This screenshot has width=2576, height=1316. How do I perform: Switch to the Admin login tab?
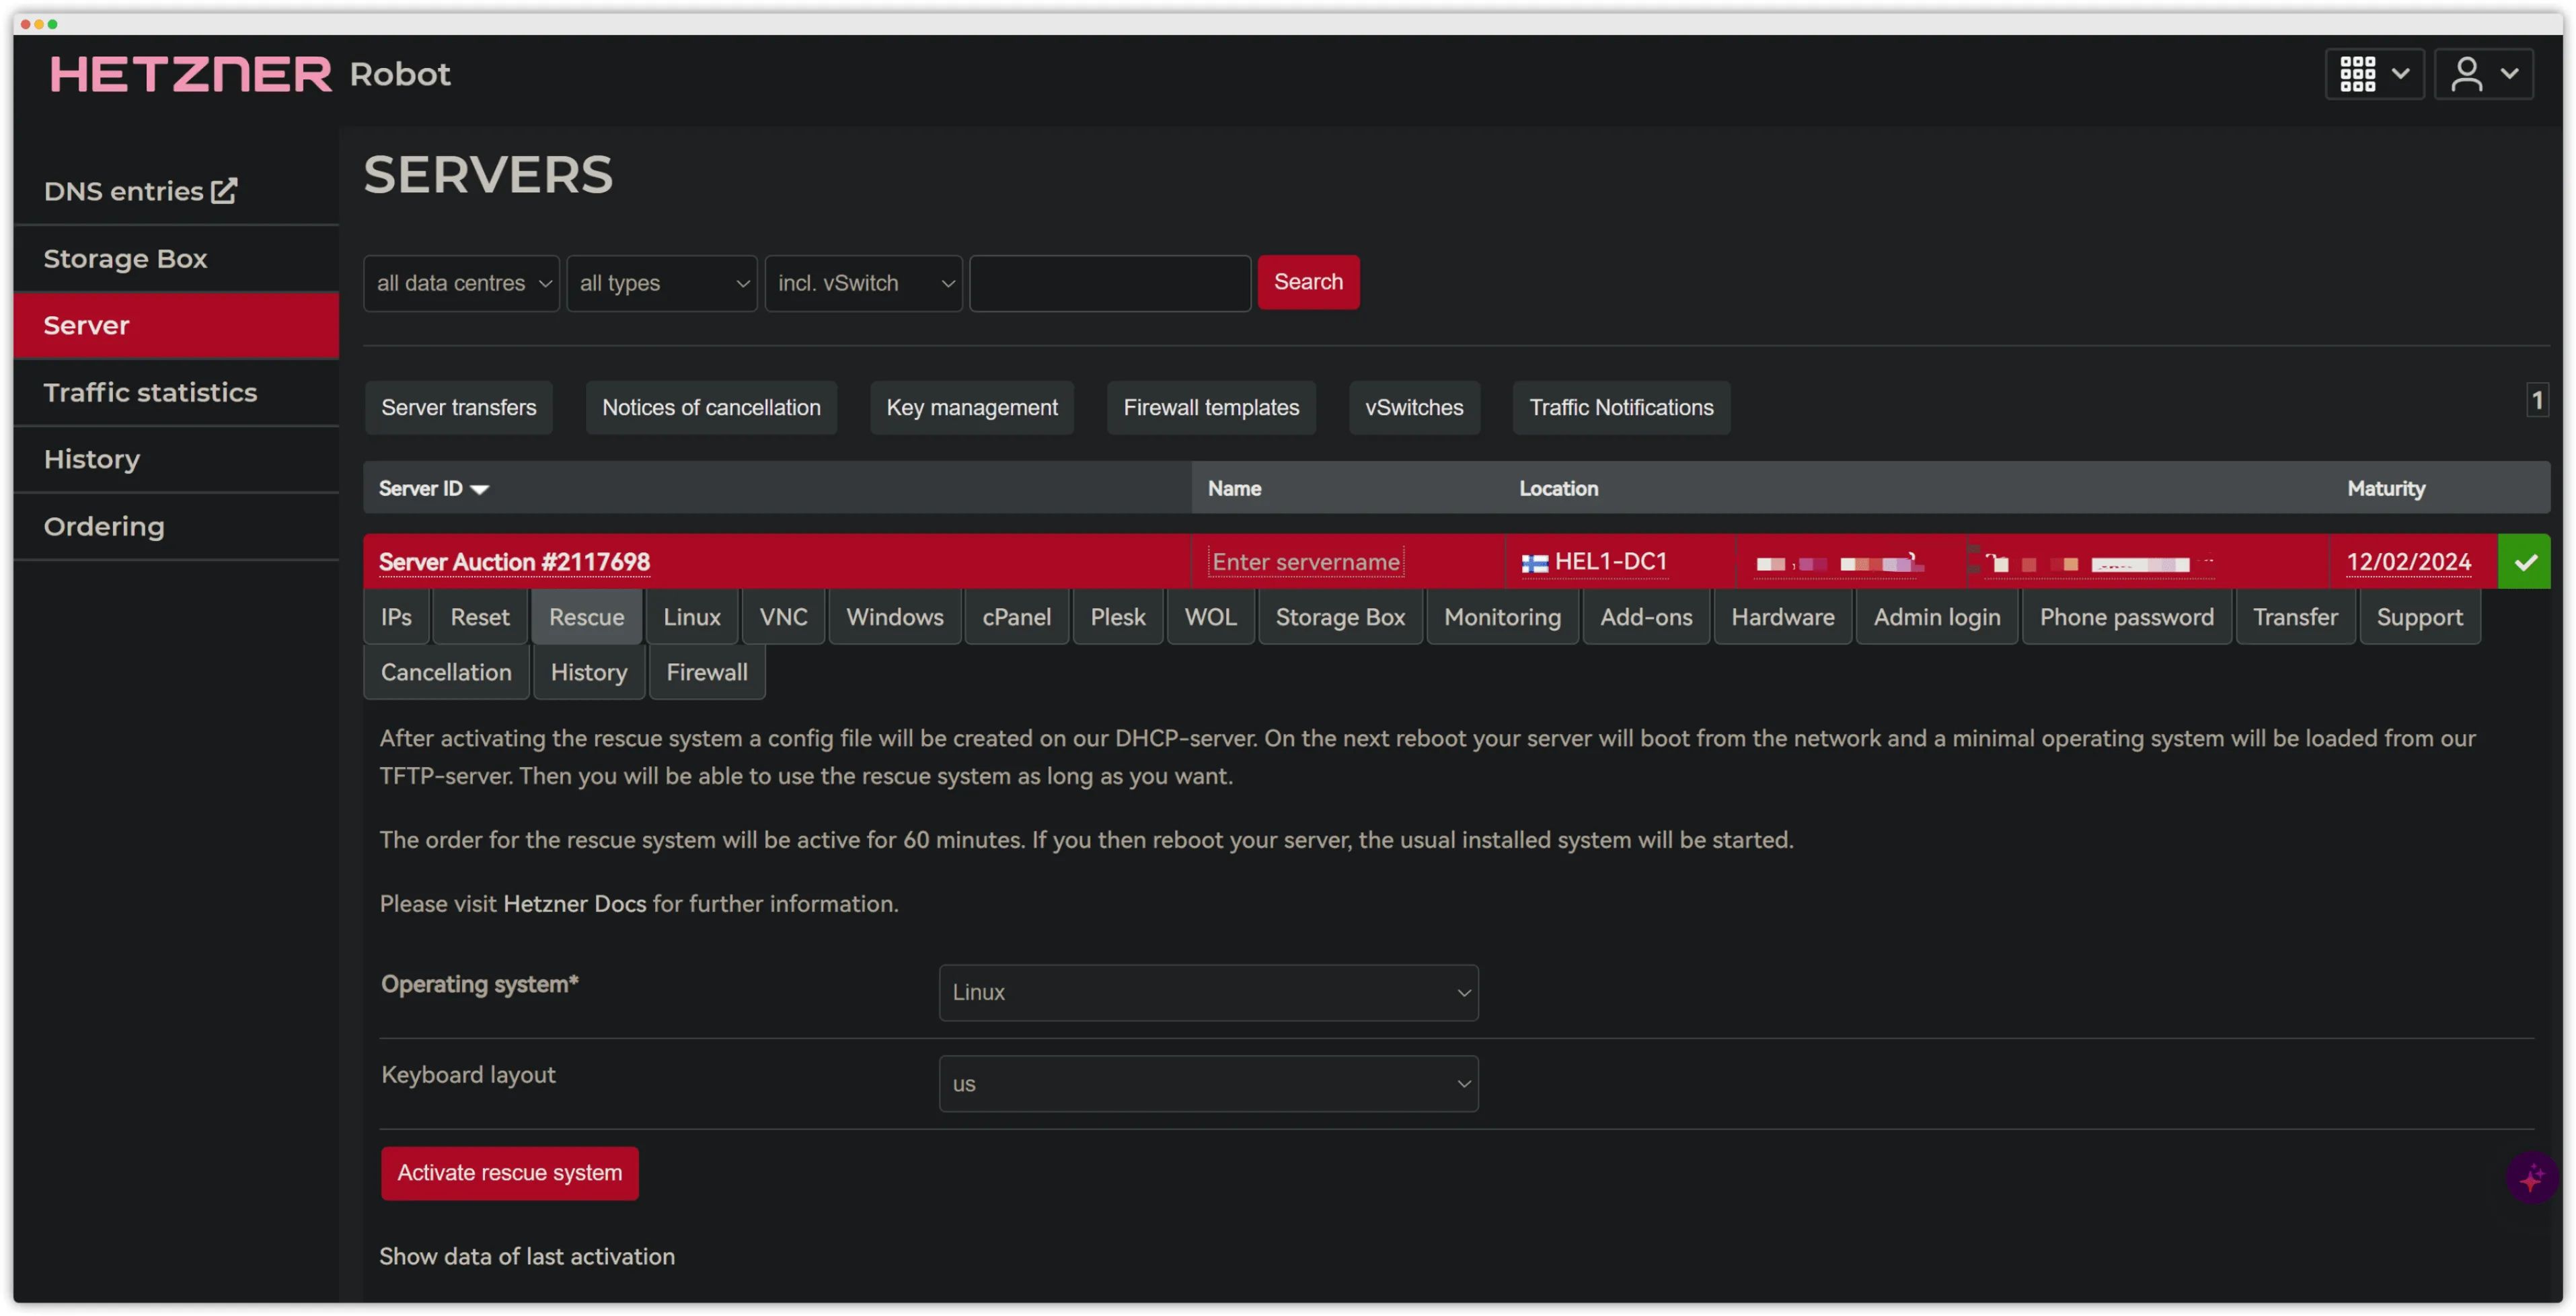(x=1937, y=617)
